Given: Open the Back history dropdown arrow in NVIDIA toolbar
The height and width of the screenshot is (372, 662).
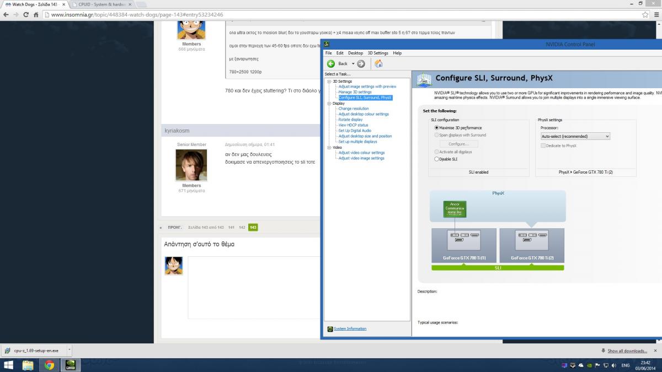Looking at the screenshot, I should tap(352, 64).
